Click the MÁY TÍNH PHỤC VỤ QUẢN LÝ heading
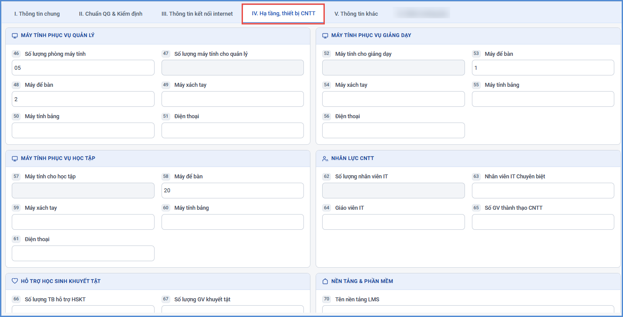The width and height of the screenshot is (623, 317). pyautogui.click(x=57, y=35)
